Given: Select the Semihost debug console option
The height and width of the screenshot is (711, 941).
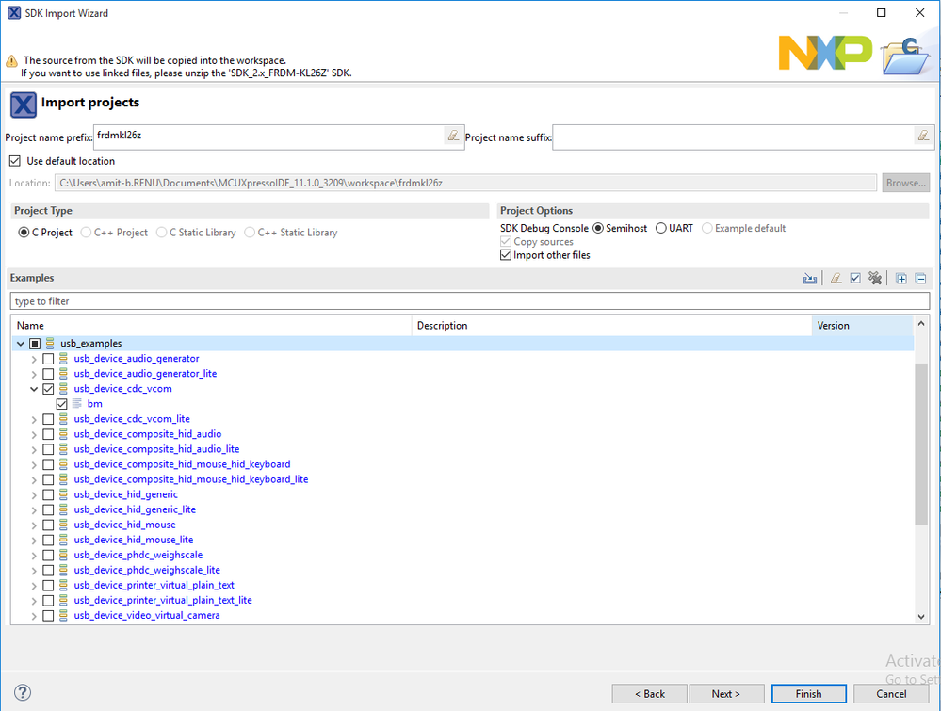Looking at the screenshot, I should [598, 228].
